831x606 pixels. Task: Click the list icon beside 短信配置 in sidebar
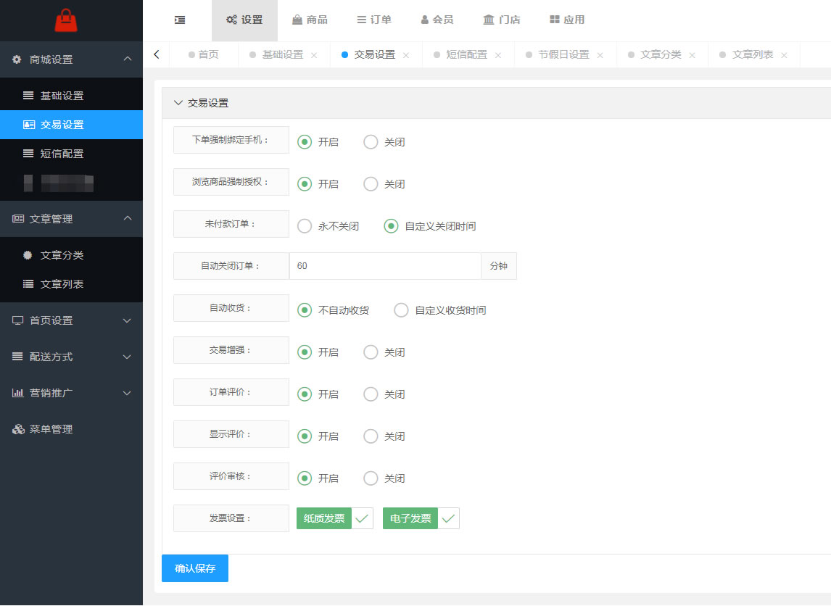point(28,154)
